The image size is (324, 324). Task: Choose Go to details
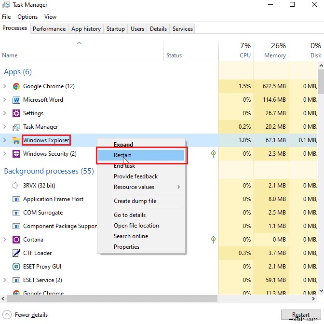141,215
